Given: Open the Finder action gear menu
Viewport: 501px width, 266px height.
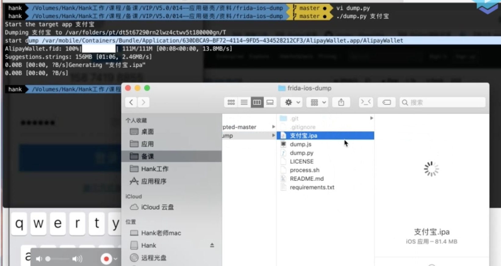Looking at the screenshot, I should point(292,102).
